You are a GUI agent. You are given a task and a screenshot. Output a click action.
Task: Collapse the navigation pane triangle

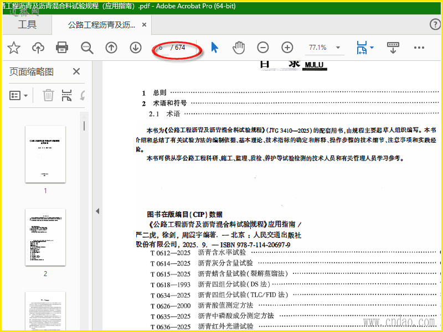pos(97,211)
